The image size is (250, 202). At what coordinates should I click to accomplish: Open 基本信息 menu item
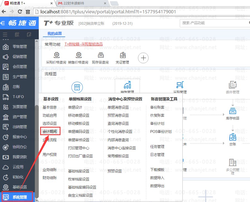pos(50,107)
